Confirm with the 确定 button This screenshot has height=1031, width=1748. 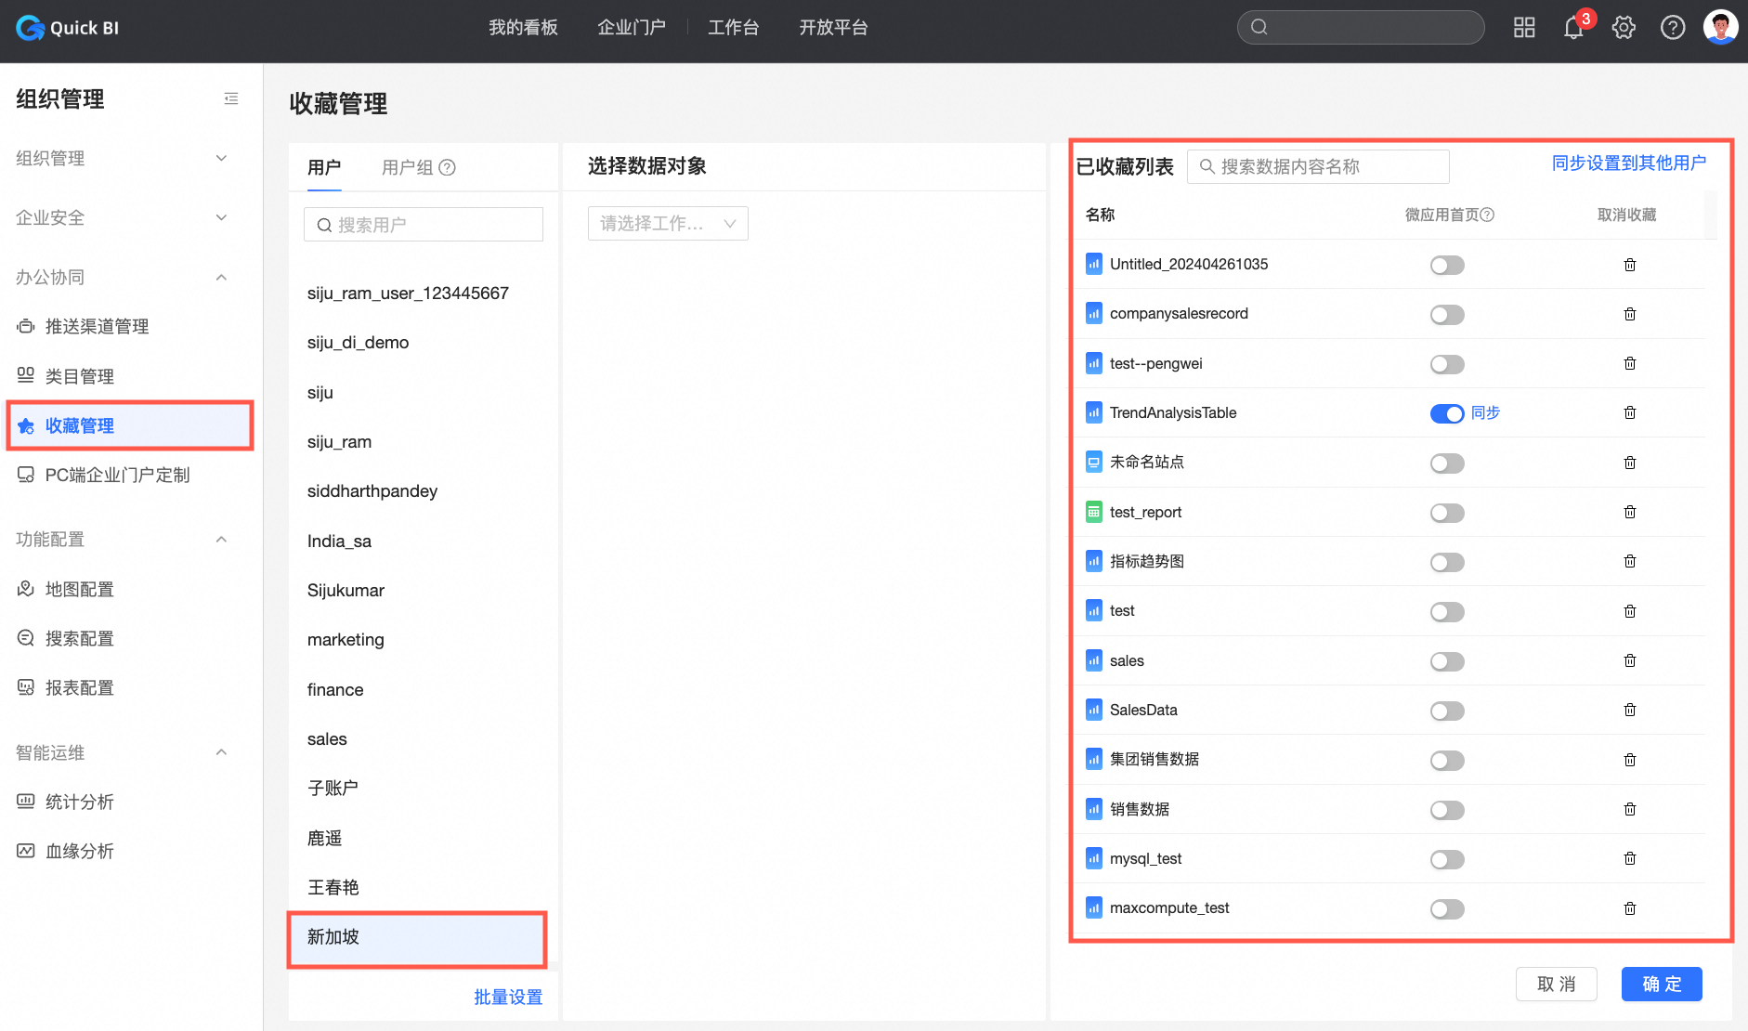click(1662, 985)
